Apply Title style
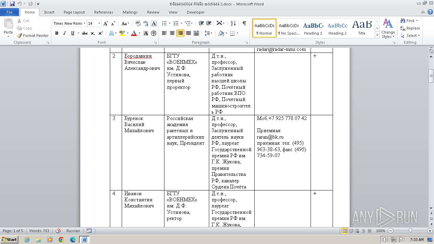434x244 pixels. [x=362, y=28]
